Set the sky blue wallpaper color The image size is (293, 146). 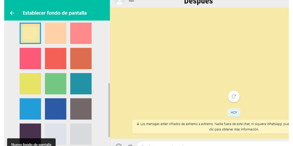coord(30,109)
